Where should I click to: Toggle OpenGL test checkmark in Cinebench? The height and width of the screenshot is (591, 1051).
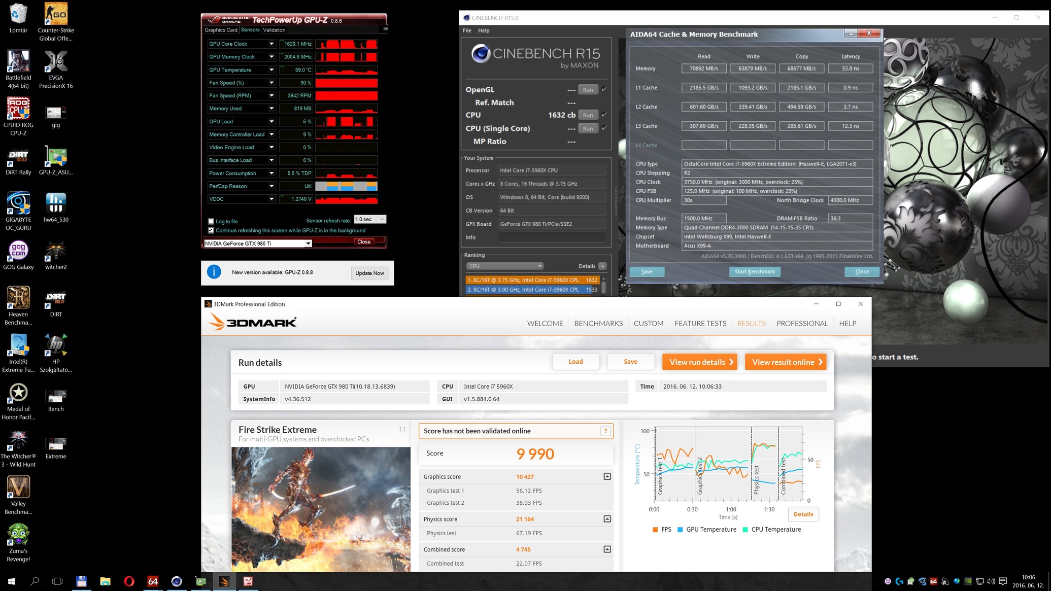[x=604, y=89]
